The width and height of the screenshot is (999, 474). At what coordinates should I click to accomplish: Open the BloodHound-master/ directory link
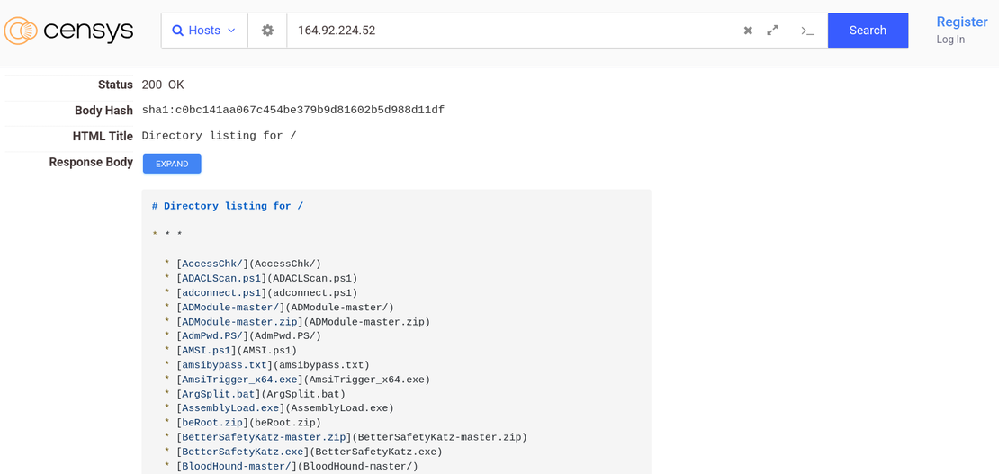pyautogui.click(x=237, y=466)
